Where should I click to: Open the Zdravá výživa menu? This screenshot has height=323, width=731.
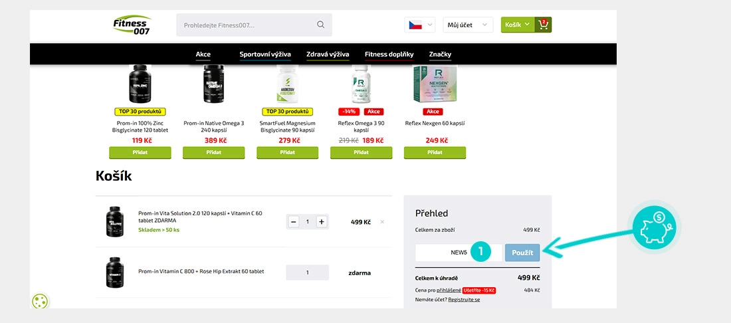(328, 54)
